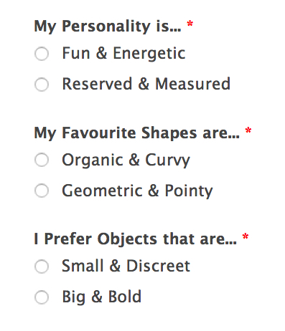Pick the Big & Bold radio button

click(42, 297)
